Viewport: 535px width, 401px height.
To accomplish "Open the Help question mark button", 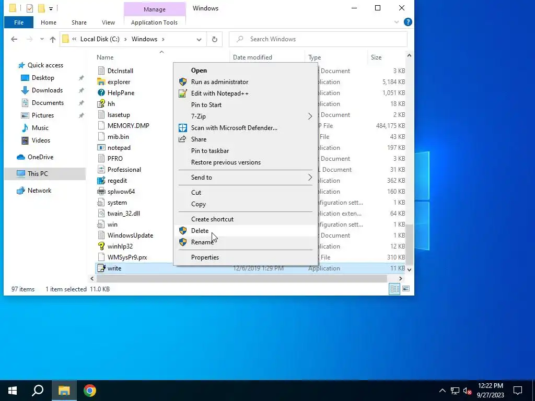I will (x=408, y=22).
